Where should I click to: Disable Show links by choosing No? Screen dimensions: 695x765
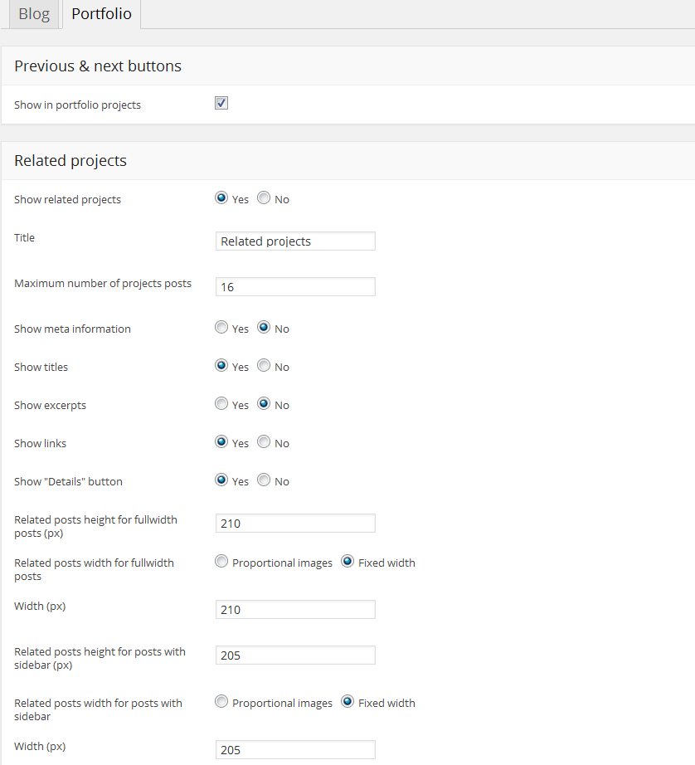tap(264, 442)
